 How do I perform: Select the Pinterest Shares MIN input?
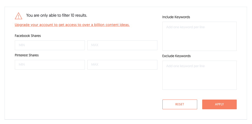click(x=50, y=65)
